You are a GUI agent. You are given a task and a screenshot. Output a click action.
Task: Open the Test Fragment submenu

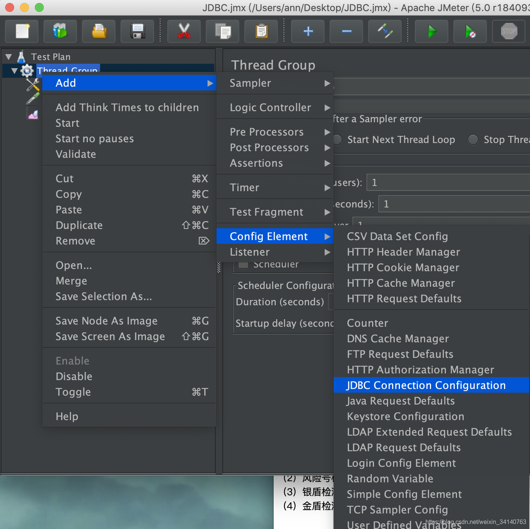tap(275, 212)
